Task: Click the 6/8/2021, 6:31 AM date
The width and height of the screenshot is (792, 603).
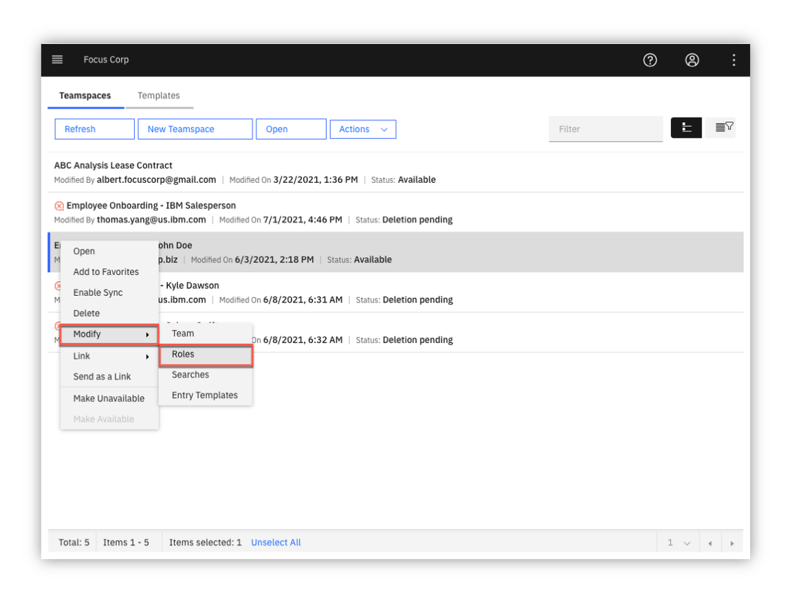Action: pos(303,300)
